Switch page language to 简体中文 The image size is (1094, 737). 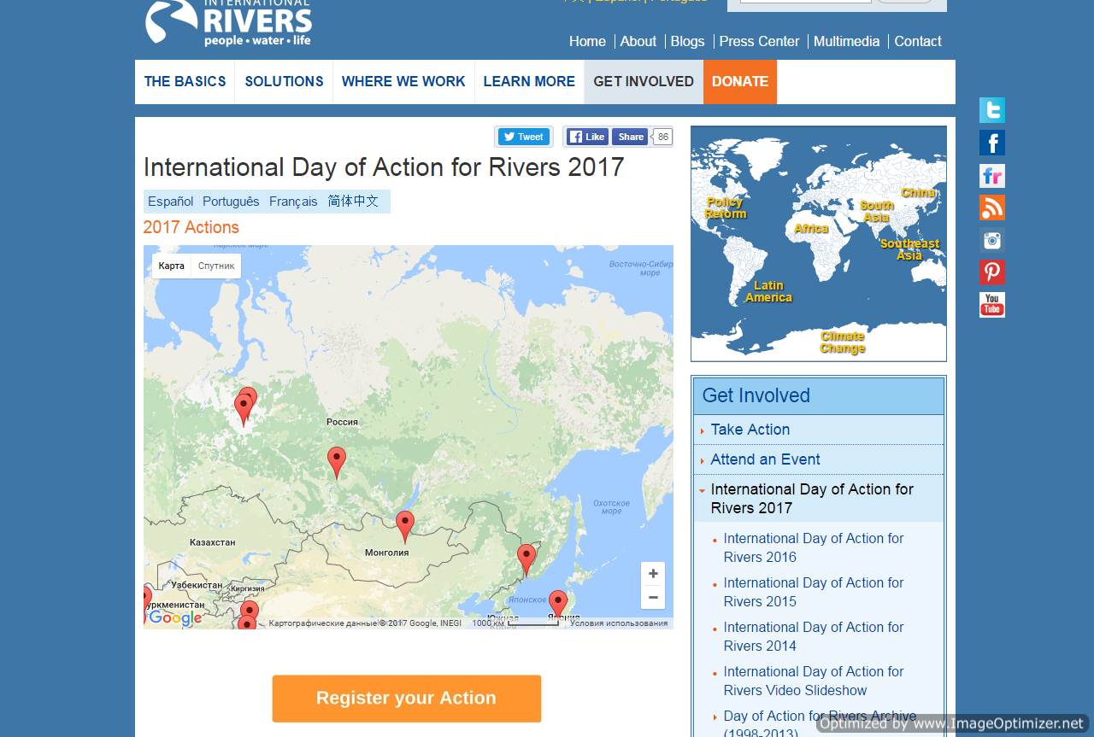(x=353, y=202)
